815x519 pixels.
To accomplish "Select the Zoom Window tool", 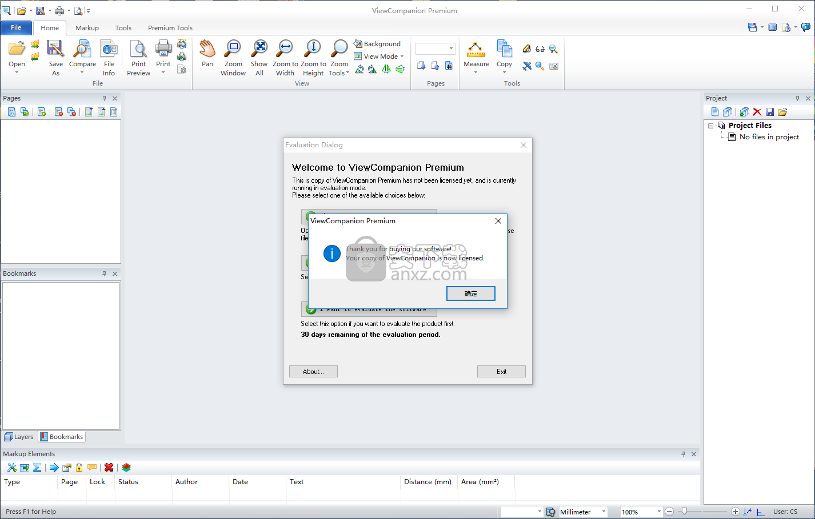I will point(233,58).
